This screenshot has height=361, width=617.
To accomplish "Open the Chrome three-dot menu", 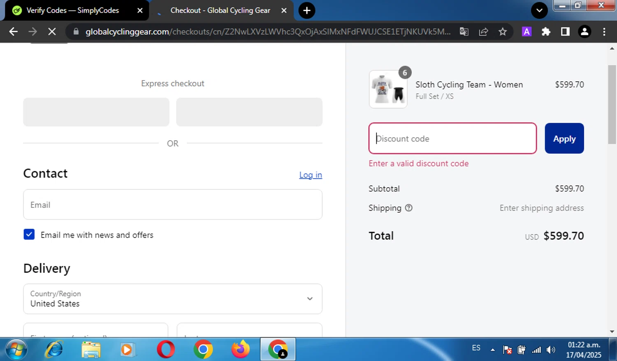I will 604,32.
